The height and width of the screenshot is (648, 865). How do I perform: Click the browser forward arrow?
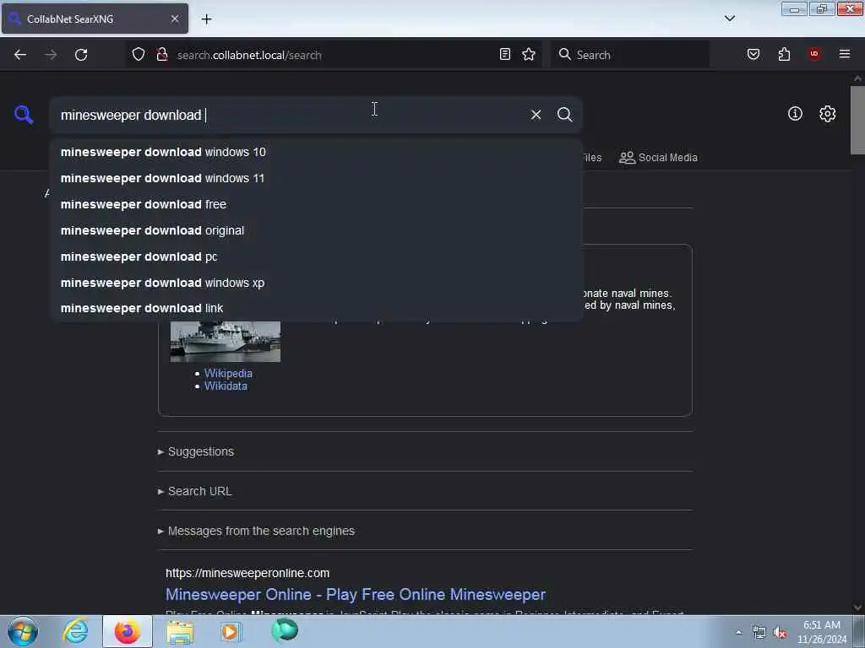51,55
